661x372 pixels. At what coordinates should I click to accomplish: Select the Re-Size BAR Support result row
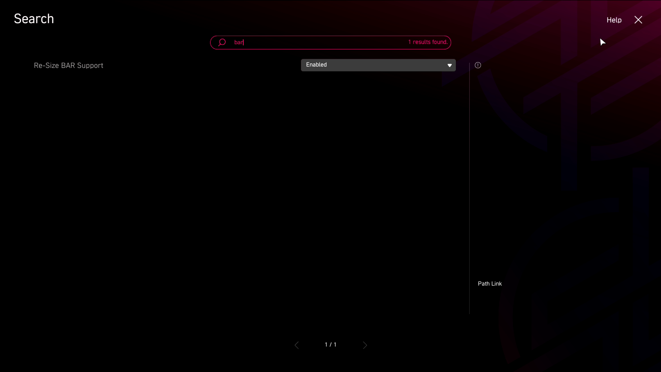point(69,65)
